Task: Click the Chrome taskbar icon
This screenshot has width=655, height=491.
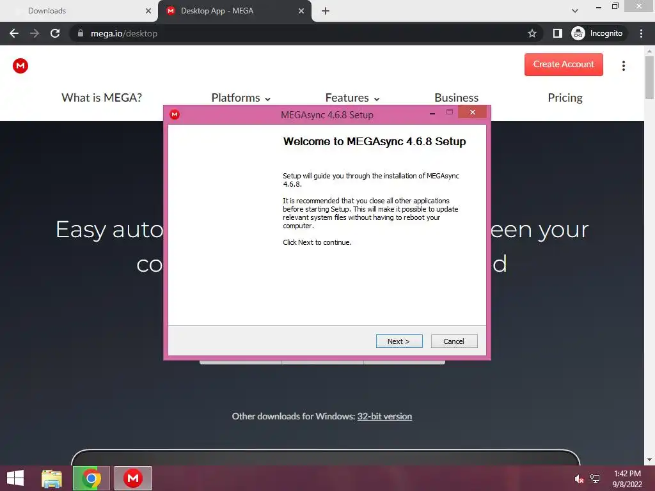Action: (91, 478)
